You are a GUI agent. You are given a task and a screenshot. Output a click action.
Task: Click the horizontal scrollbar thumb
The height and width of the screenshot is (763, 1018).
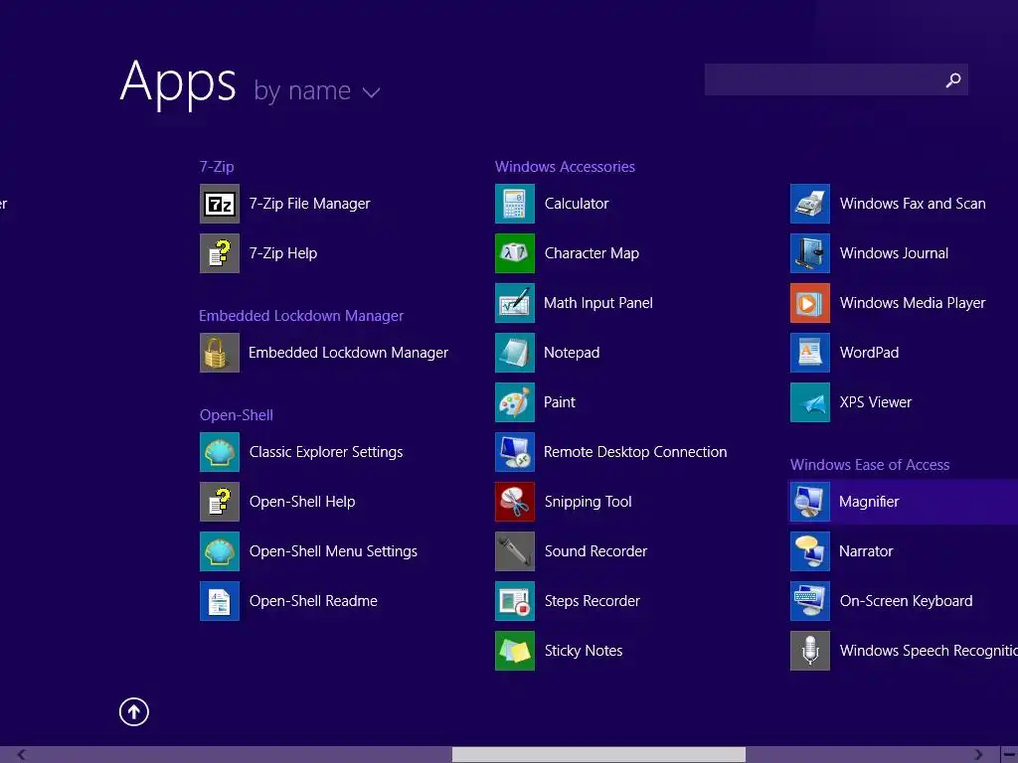[x=598, y=755]
